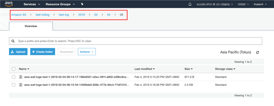Viewport: 274px width, 106px height.
Task: Click the search magnifier icon
Action: (x=13, y=41)
